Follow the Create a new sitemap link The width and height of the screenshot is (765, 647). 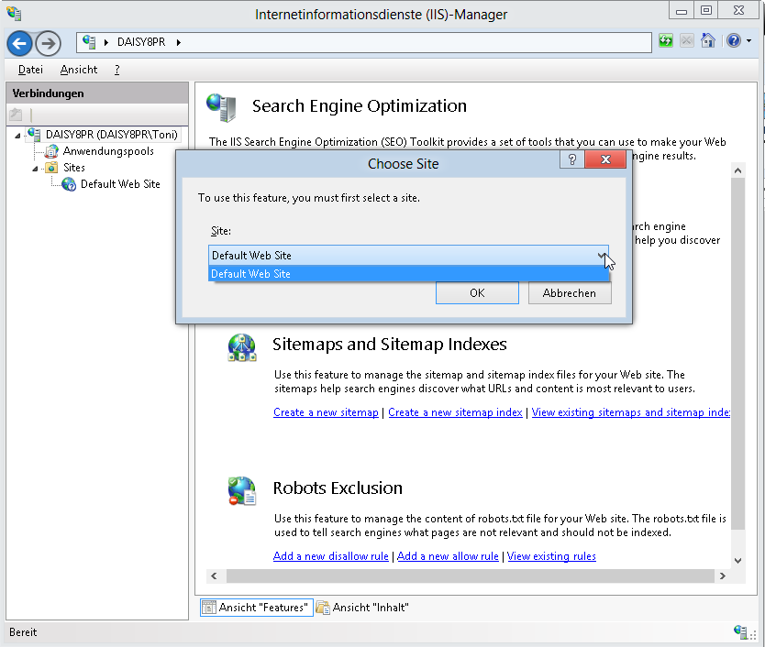326,412
